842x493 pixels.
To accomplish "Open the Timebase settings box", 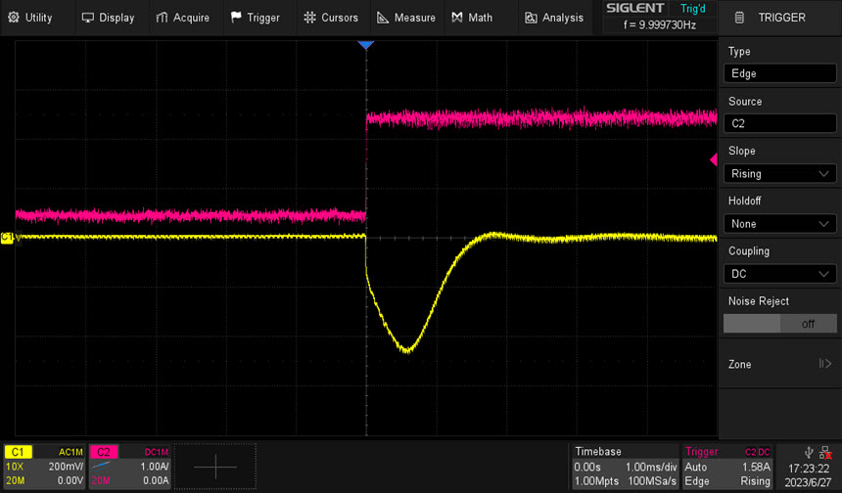I will pos(624,467).
